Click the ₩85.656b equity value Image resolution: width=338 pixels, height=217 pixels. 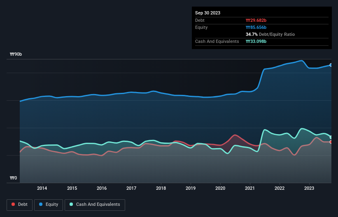[x=256, y=27]
